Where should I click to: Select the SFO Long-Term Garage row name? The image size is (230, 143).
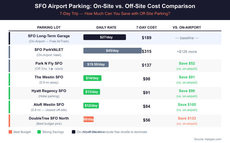point(49,36)
